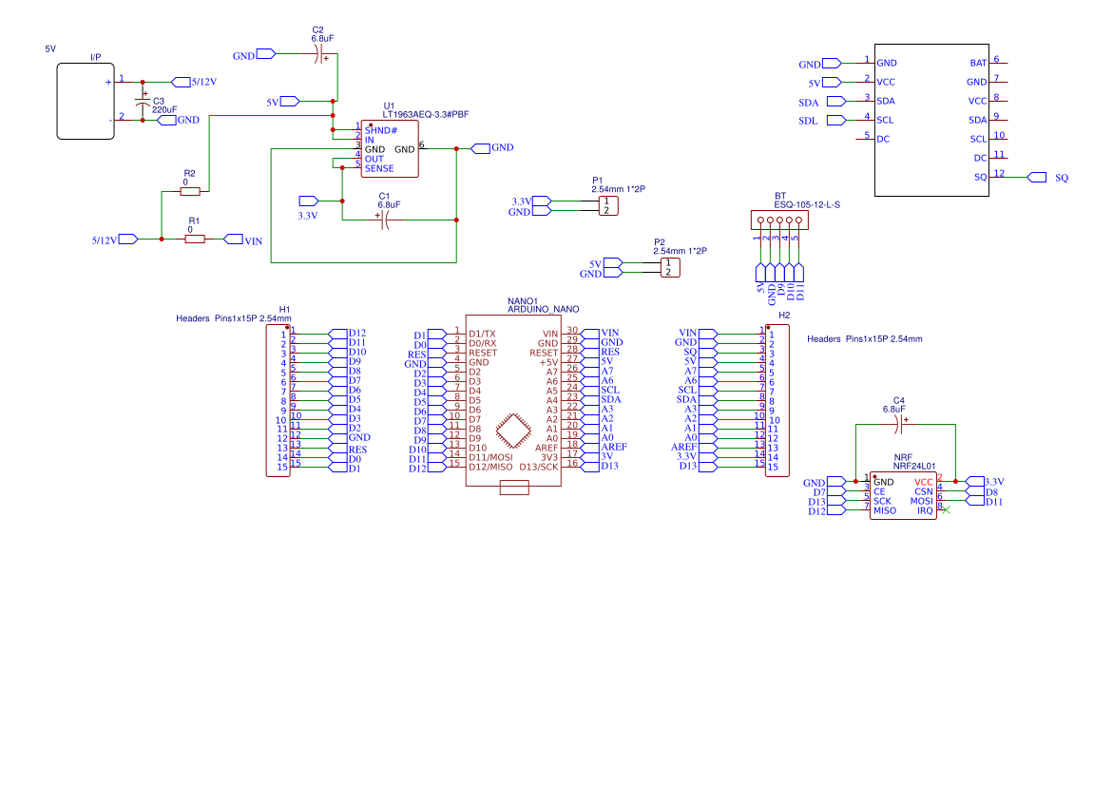Select capacitor C2 symbol near top GND flag
The image size is (1113, 786).
[320, 54]
